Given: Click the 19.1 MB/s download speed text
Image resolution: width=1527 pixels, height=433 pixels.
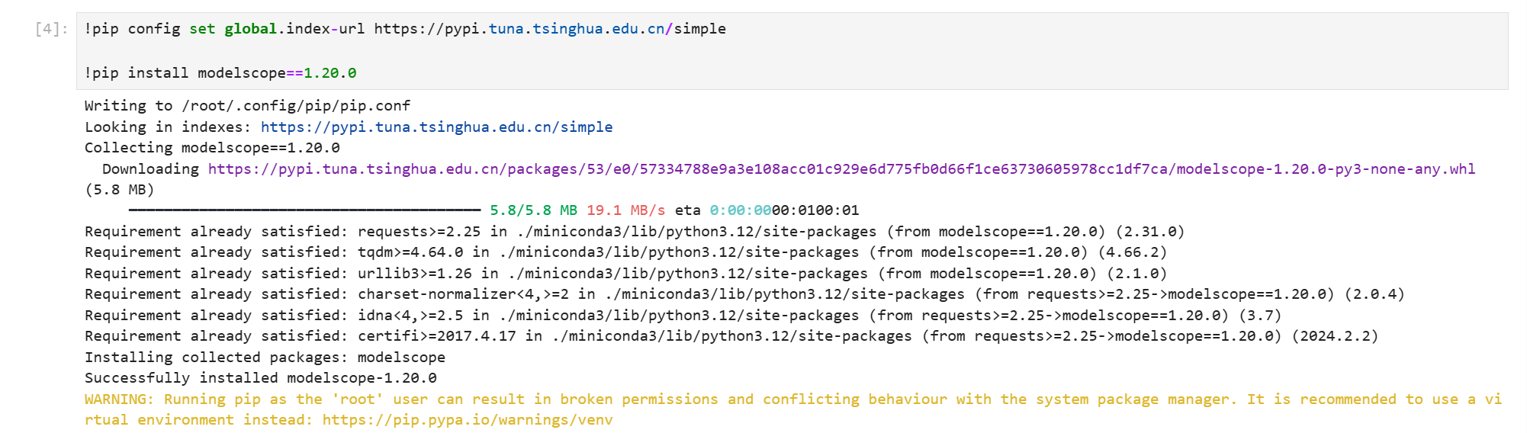Looking at the screenshot, I should tap(625, 210).
